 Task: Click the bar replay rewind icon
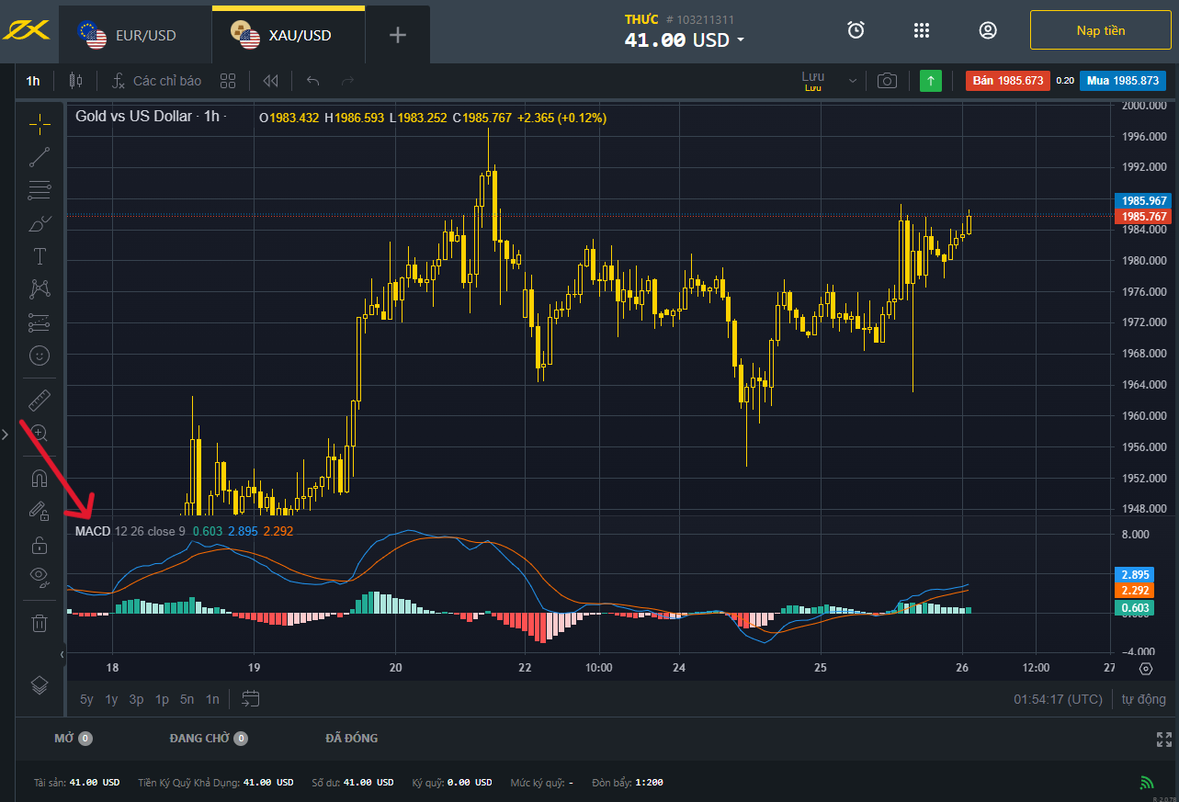[270, 81]
